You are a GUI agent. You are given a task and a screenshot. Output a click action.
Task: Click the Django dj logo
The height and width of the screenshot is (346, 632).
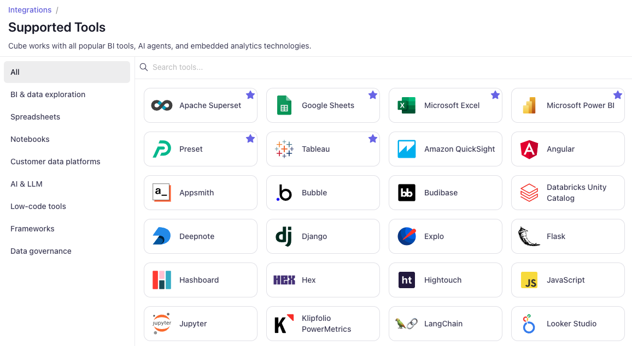284,236
